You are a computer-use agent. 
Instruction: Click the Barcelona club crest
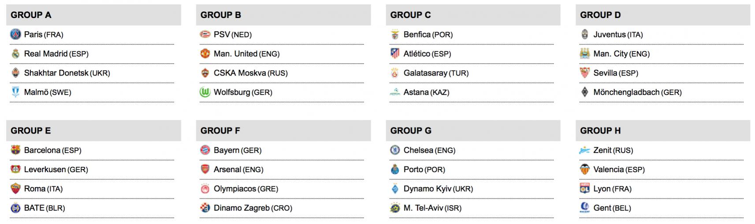[x=15, y=150]
